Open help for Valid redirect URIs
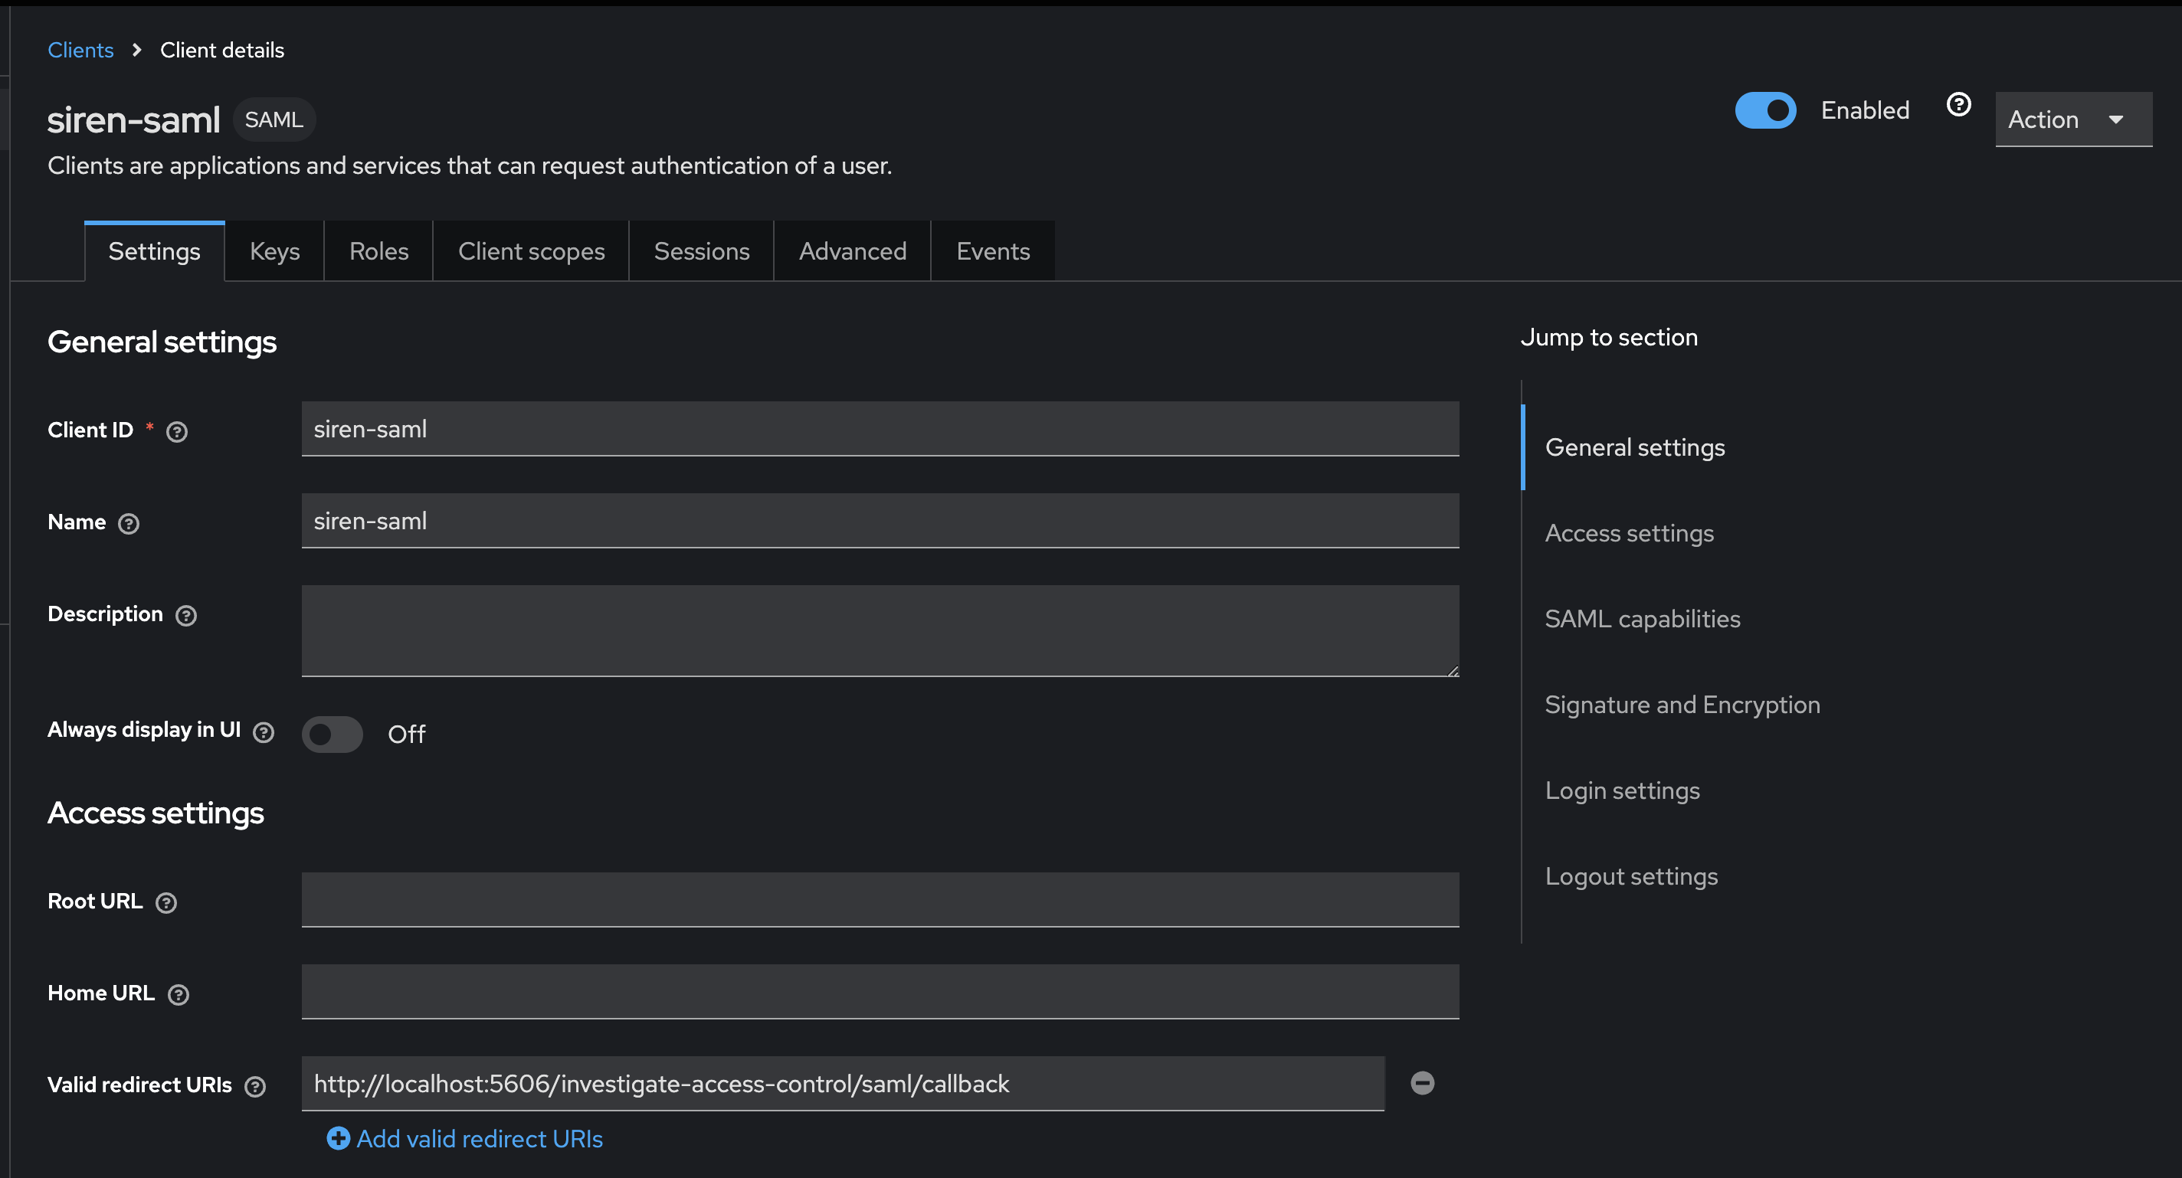2182x1178 pixels. [x=254, y=1085]
